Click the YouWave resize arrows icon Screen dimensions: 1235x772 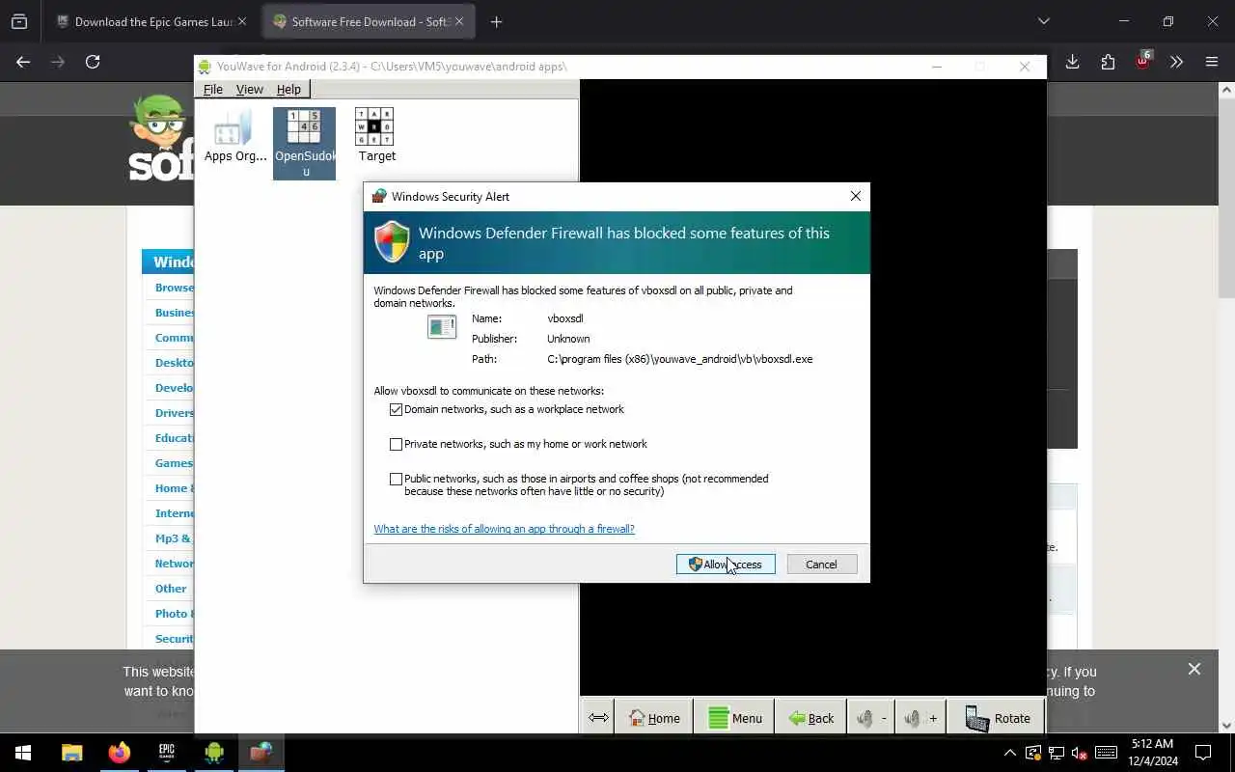point(598,718)
